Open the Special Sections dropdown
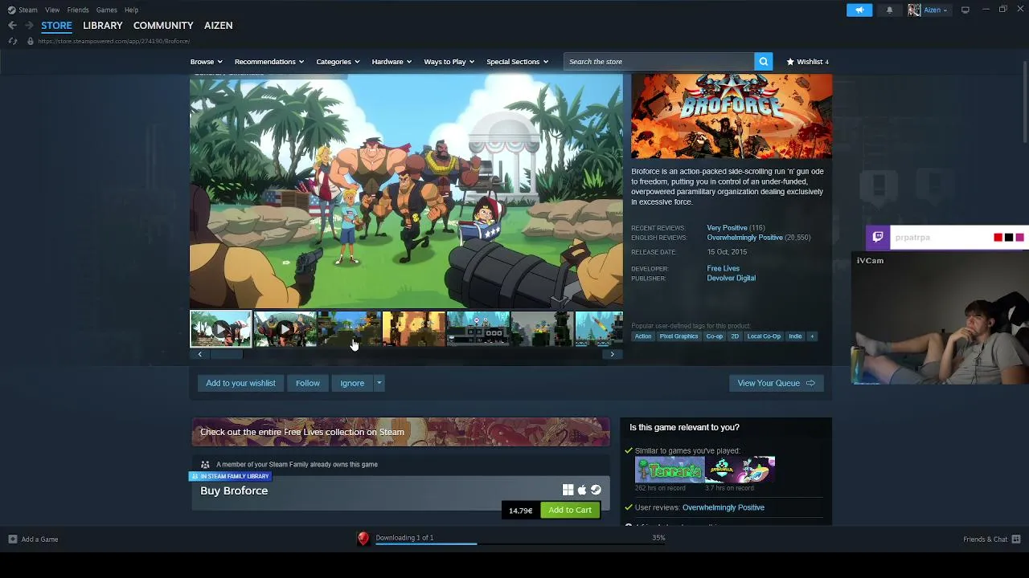 pyautogui.click(x=517, y=61)
